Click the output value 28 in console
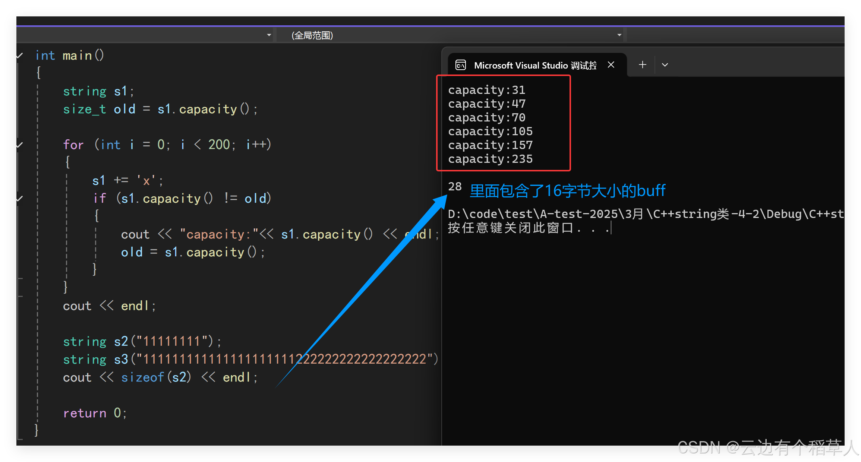The image size is (861, 462). pyautogui.click(x=455, y=186)
